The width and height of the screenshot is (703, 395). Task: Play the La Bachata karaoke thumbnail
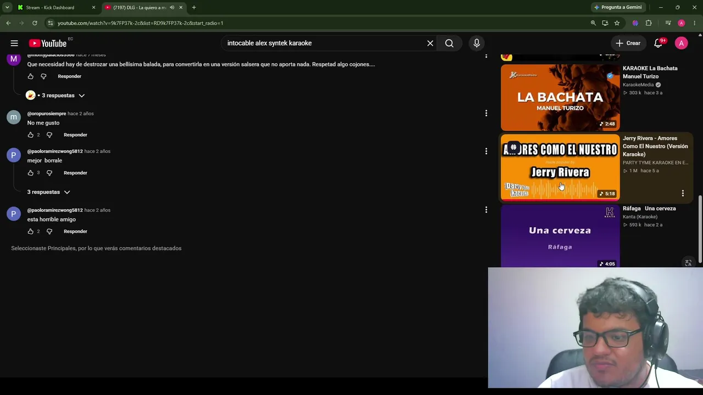[x=560, y=98]
